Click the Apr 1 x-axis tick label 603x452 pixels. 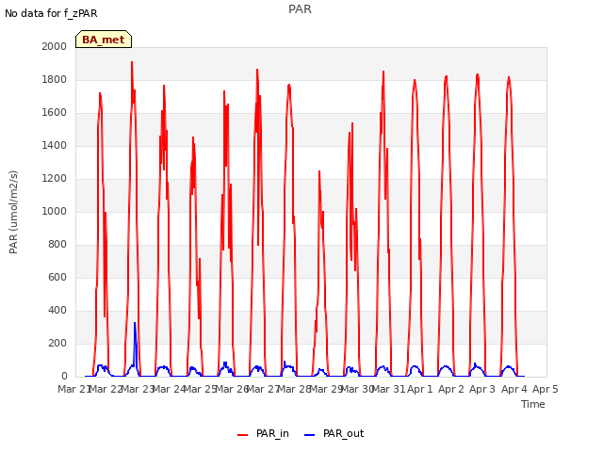click(x=420, y=389)
